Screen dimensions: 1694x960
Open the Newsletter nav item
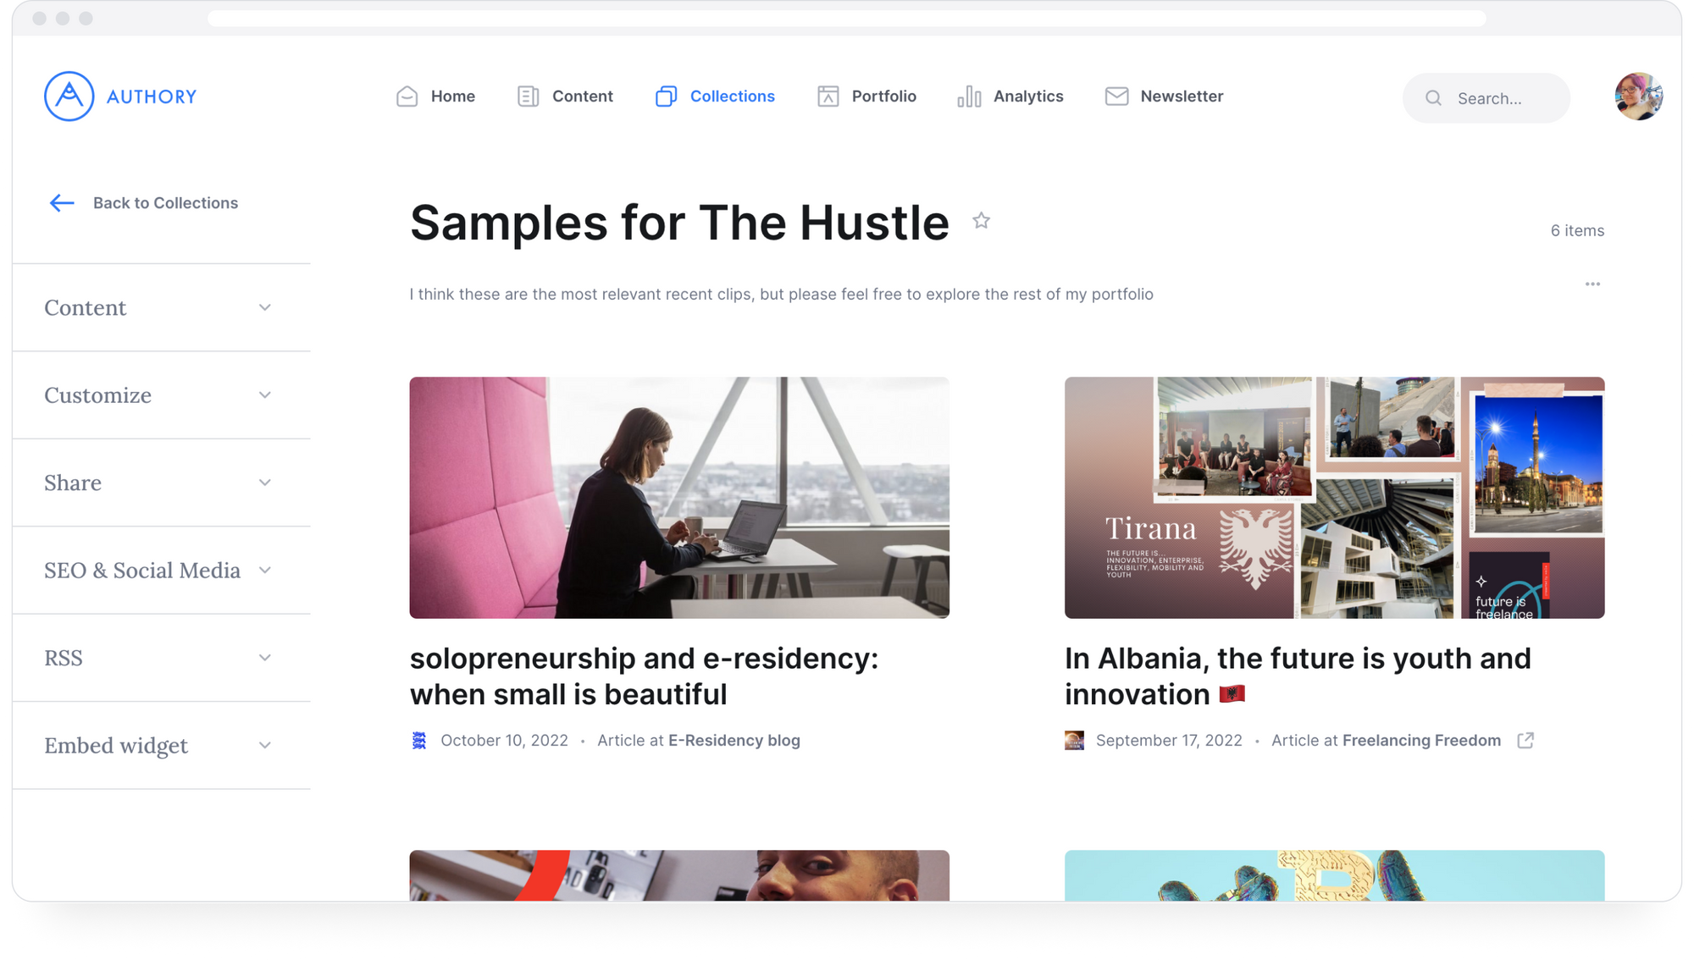(x=1164, y=97)
